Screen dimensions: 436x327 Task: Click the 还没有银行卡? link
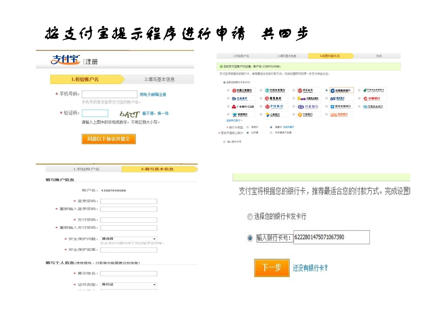(310, 268)
